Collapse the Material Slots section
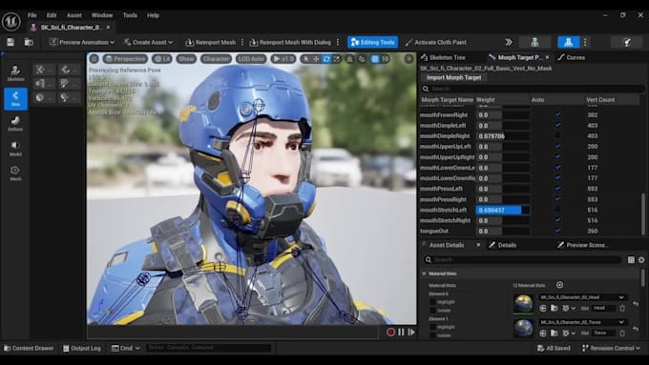649x365 pixels. point(424,274)
